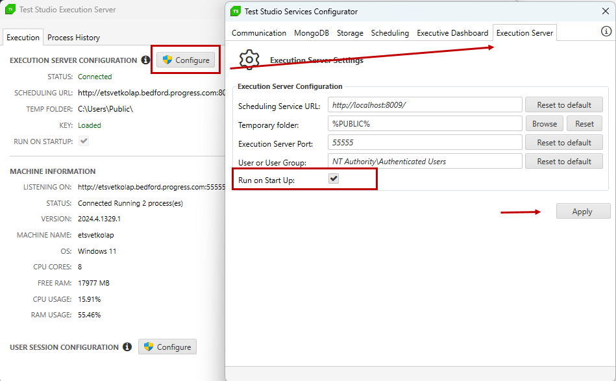Viewport: 616px width, 381px height.
Task: Click the green Connected status text
Action: [95, 77]
